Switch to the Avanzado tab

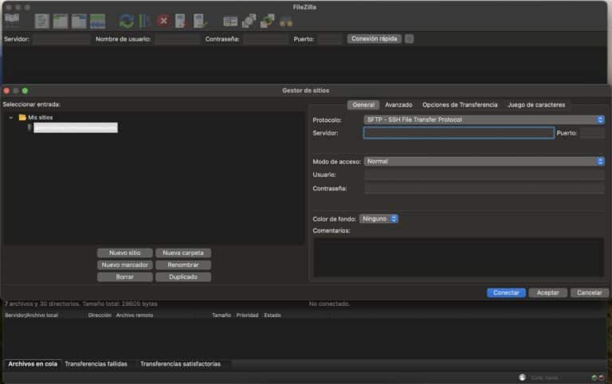pyautogui.click(x=398, y=105)
